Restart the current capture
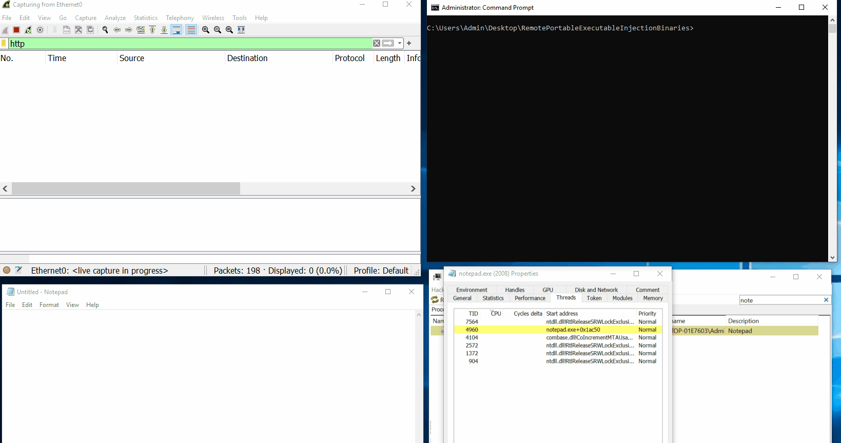Viewport: 841px width, 443px height. (28, 30)
